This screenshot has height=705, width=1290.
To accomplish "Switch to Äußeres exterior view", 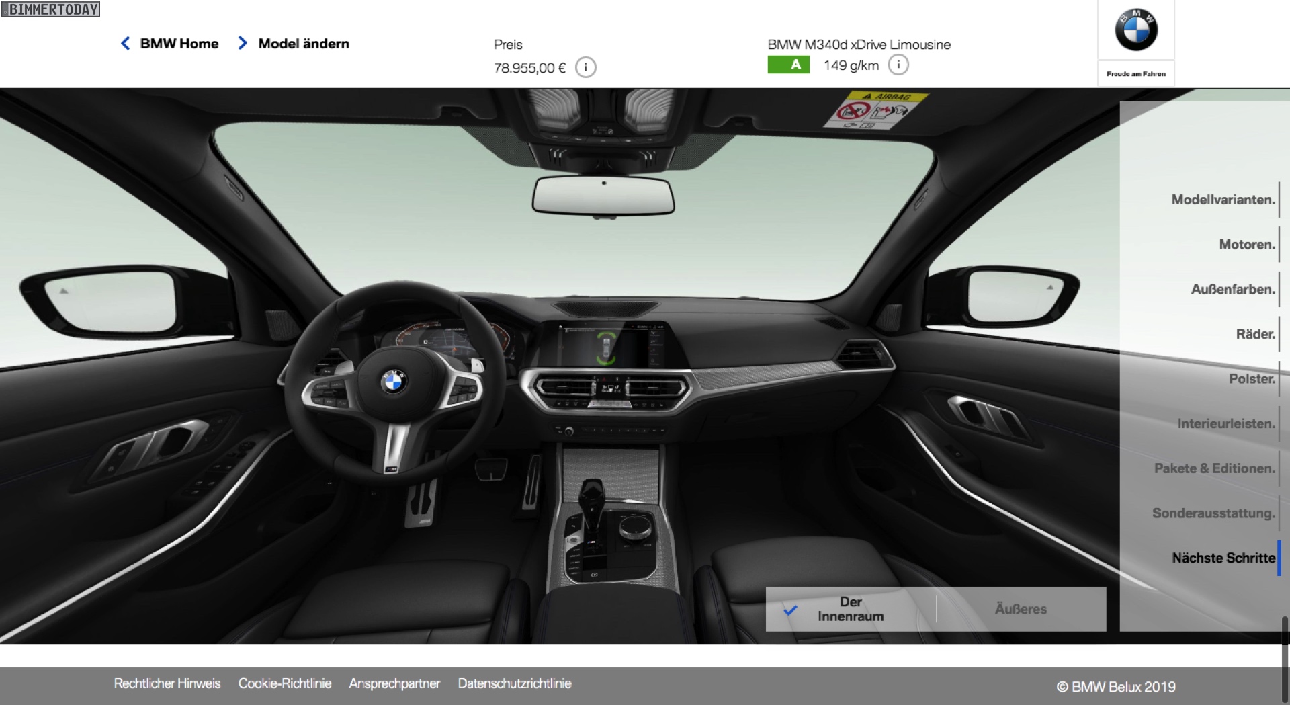I will pos(1021,609).
